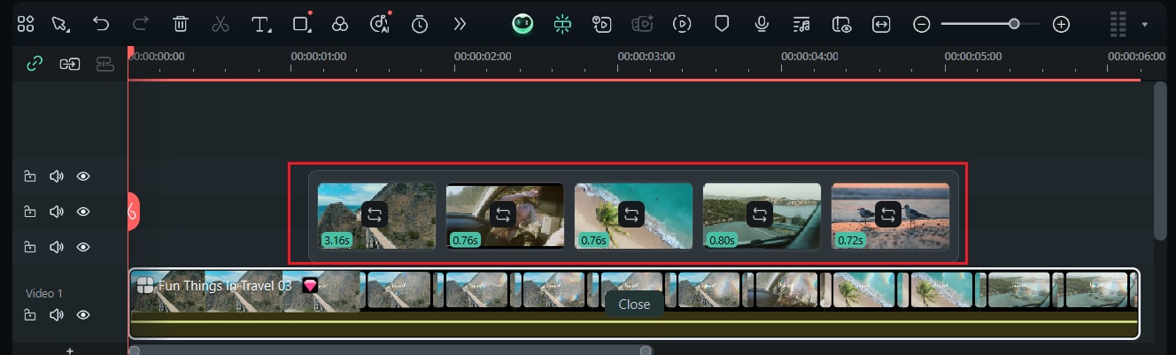Click the 0.72s duration badge

pos(851,239)
